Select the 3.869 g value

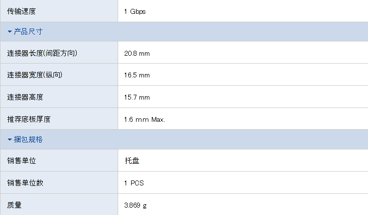point(136,206)
